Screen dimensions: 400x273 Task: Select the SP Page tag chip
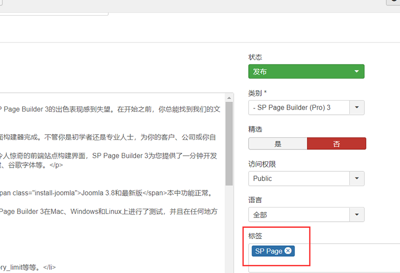click(268, 251)
